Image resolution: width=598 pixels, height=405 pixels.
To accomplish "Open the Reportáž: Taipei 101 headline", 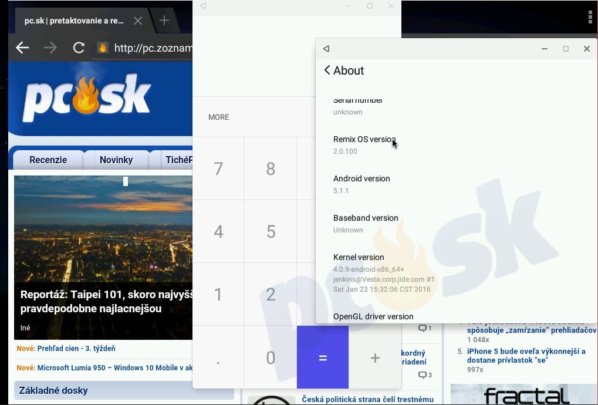I will 106,301.
